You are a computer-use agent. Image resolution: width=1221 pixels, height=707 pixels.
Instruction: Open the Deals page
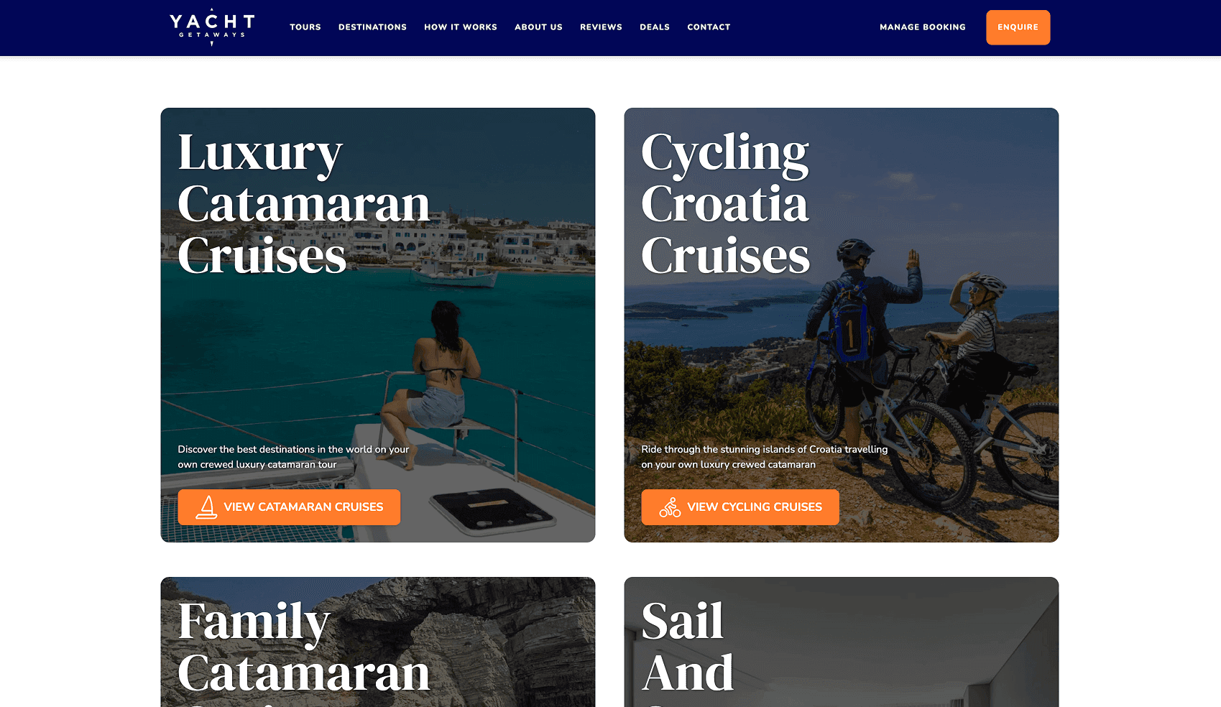click(655, 27)
